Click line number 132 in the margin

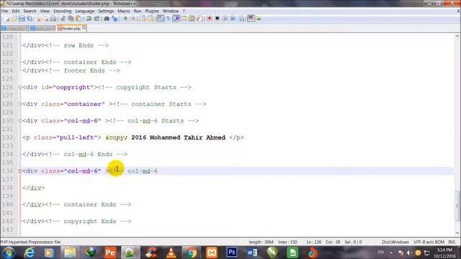[8, 137]
